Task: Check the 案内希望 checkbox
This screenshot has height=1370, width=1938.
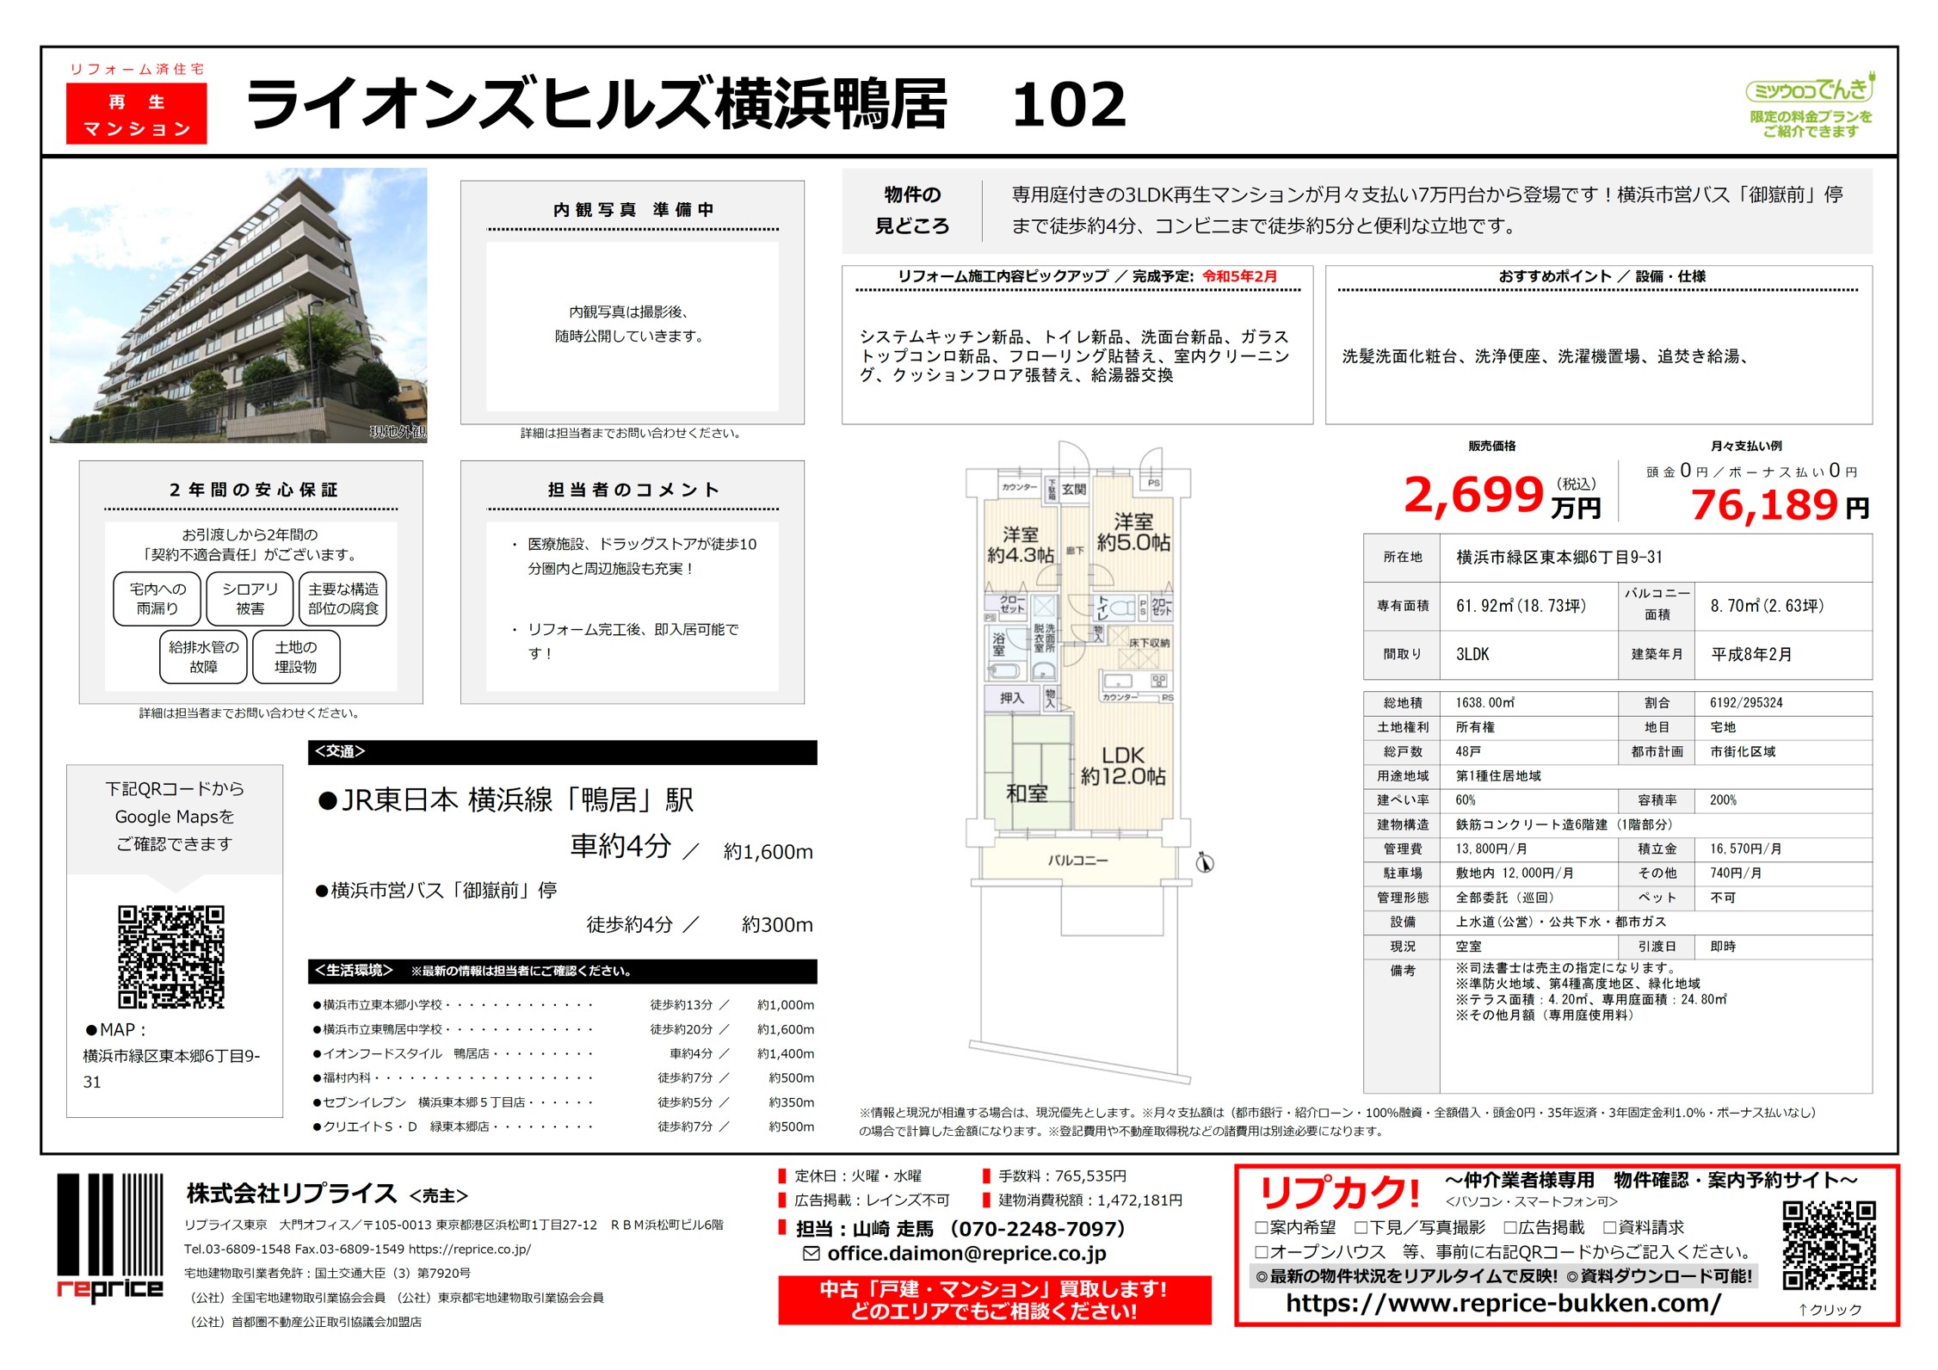Action: pyautogui.click(x=1262, y=1227)
